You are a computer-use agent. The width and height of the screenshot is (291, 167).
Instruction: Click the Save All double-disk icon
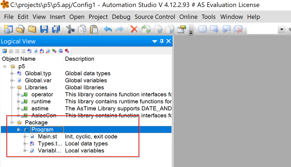[56, 29]
